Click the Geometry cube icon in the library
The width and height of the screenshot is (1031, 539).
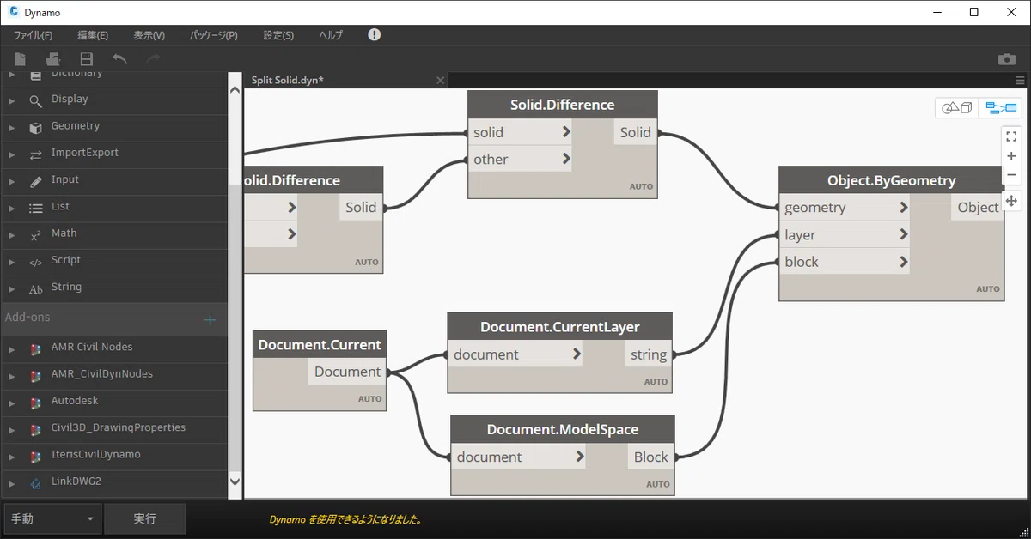click(35, 127)
